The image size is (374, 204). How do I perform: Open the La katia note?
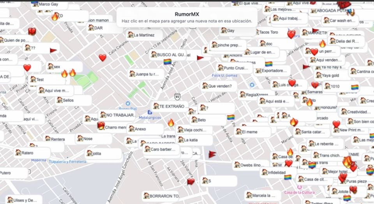click(x=194, y=140)
